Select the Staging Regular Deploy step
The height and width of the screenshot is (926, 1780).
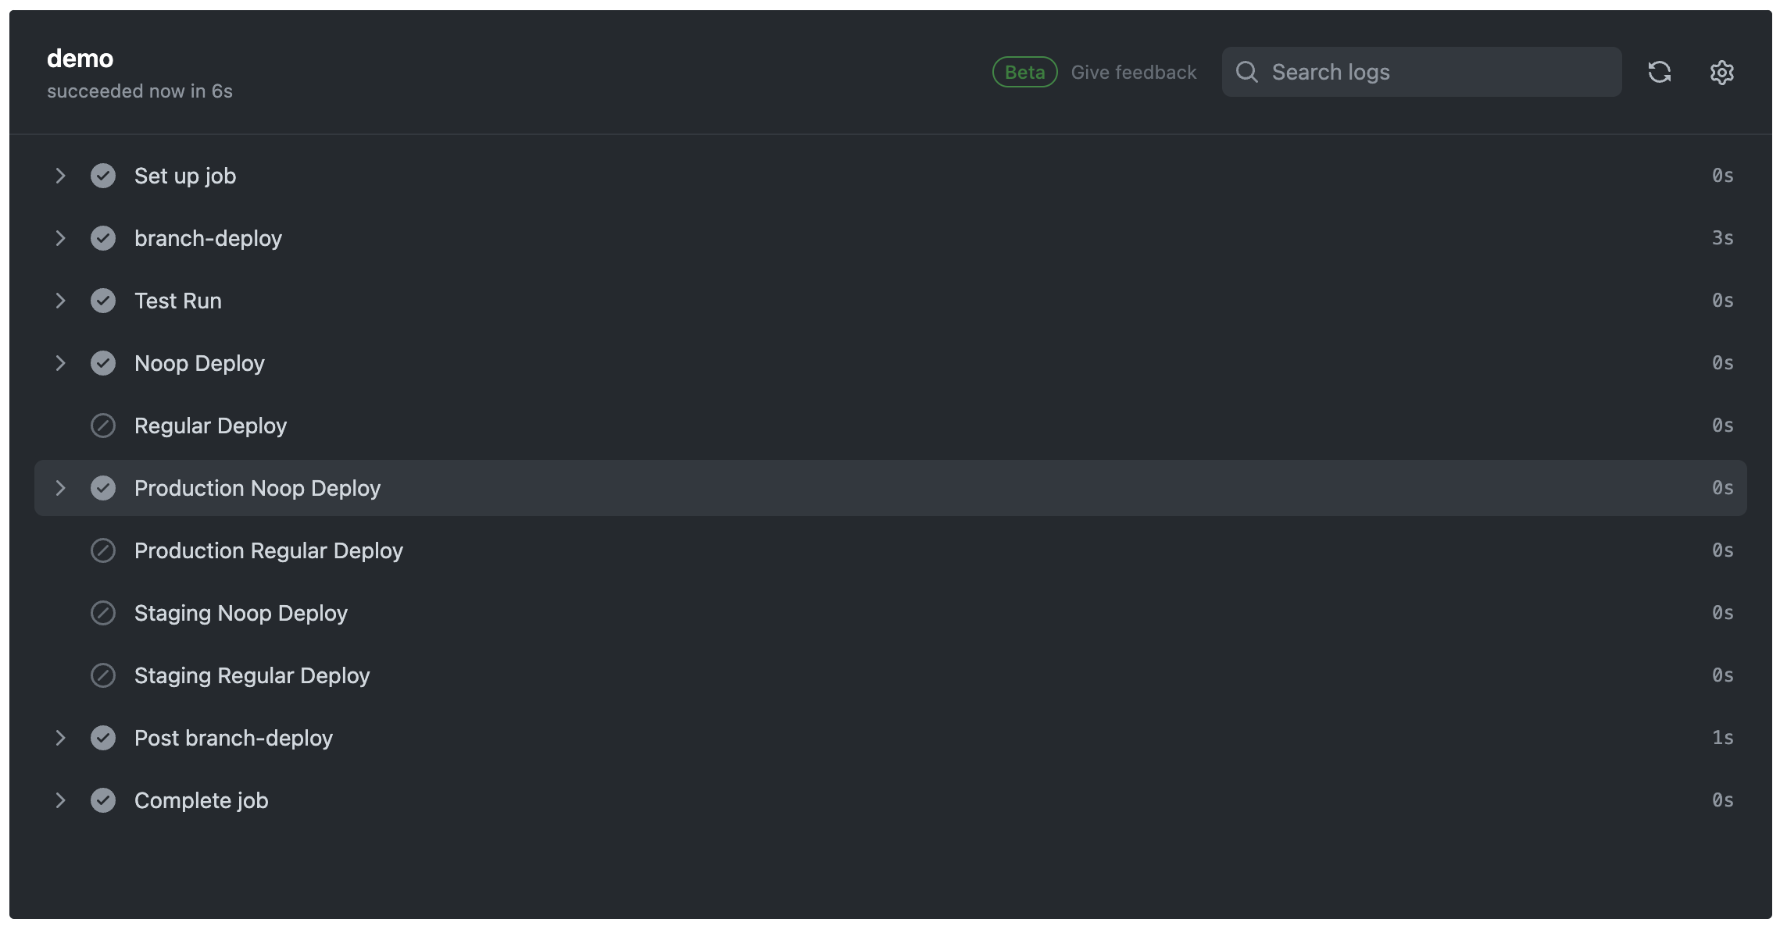click(x=252, y=675)
